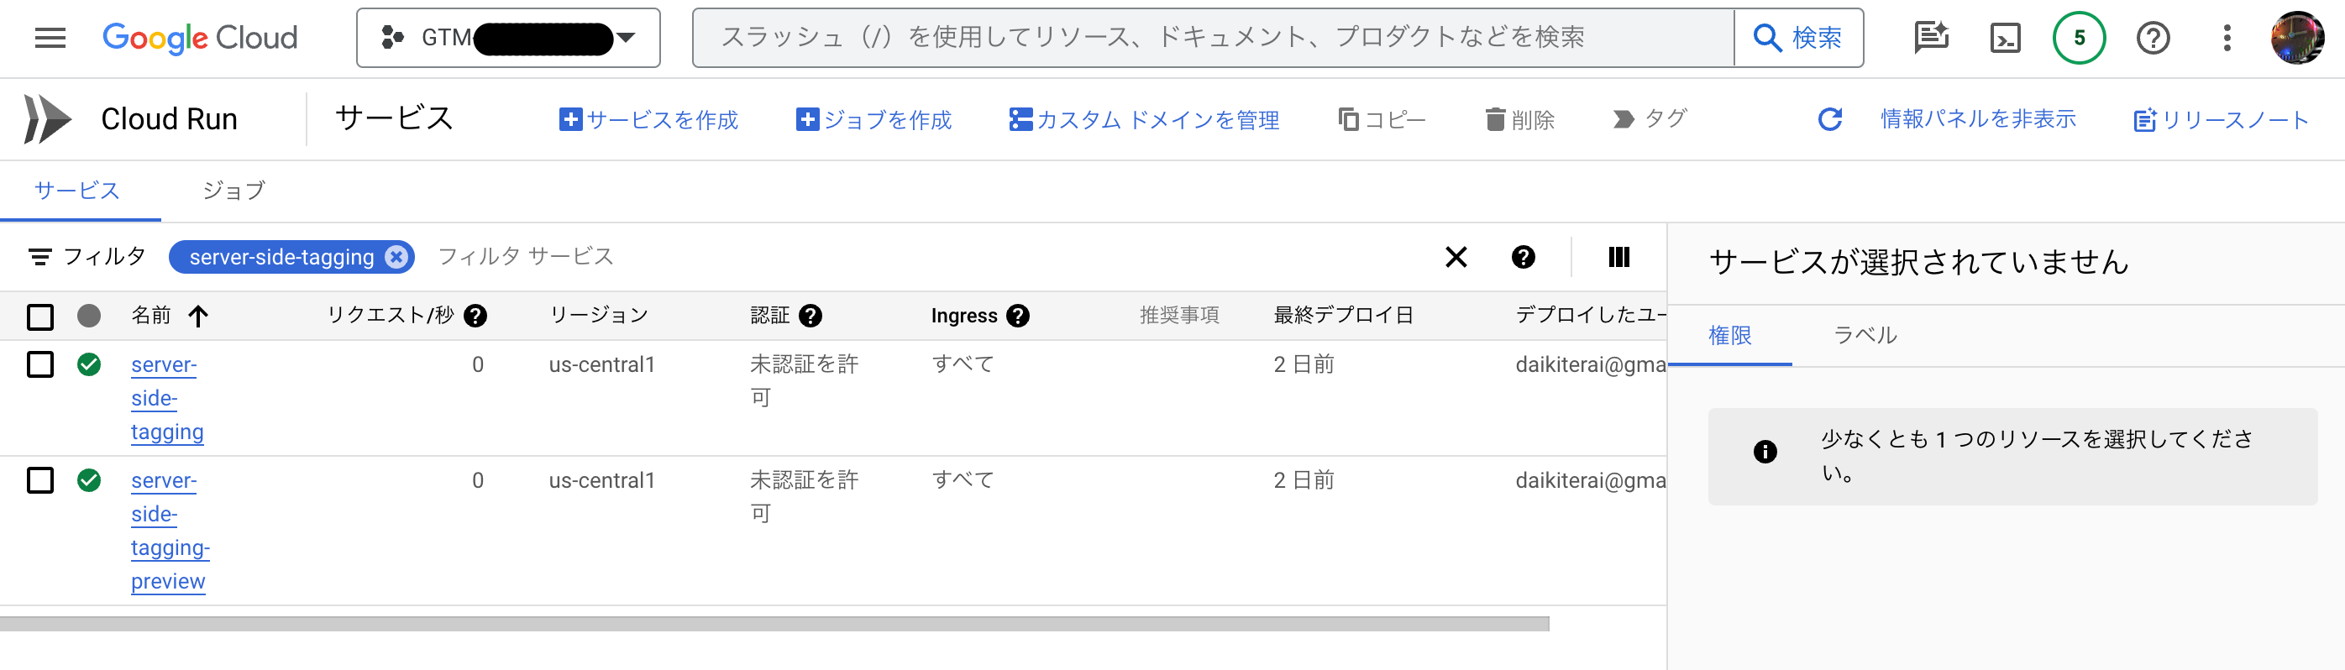Select the server-side-tagging row checkbox

(x=40, y=364)
